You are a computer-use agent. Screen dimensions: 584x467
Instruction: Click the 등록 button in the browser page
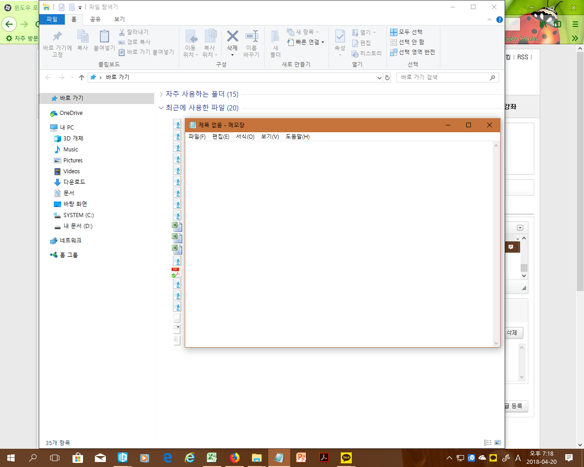[516, 406]
